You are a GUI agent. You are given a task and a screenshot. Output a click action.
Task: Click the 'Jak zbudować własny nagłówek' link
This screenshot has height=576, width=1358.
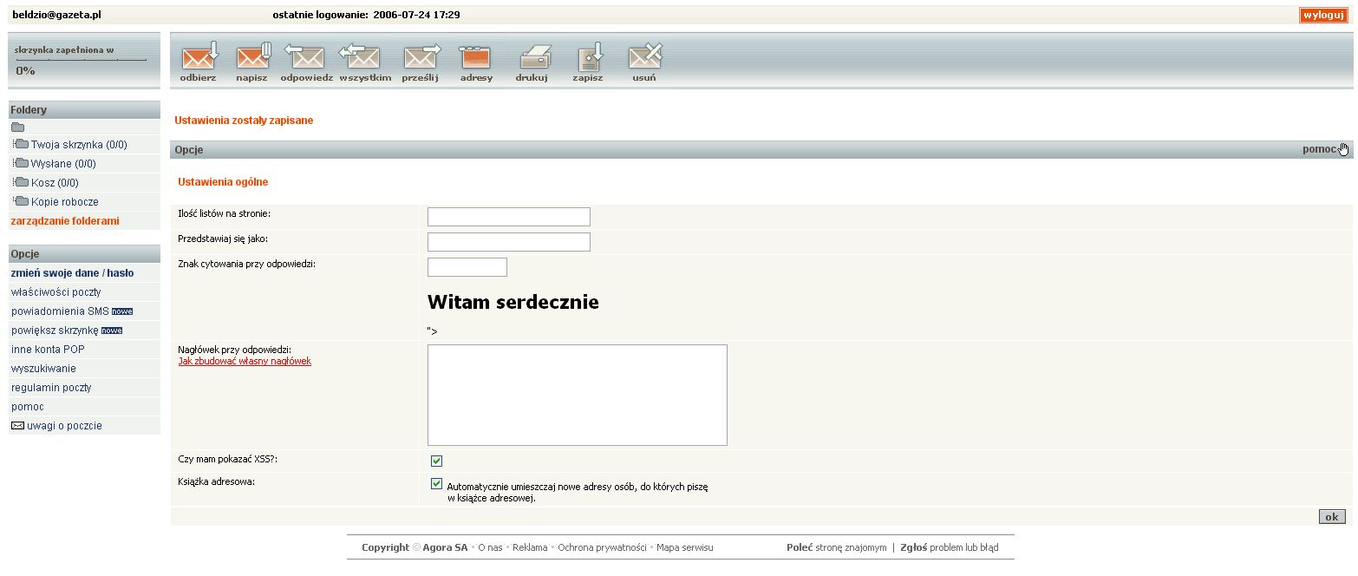(245, 361)
